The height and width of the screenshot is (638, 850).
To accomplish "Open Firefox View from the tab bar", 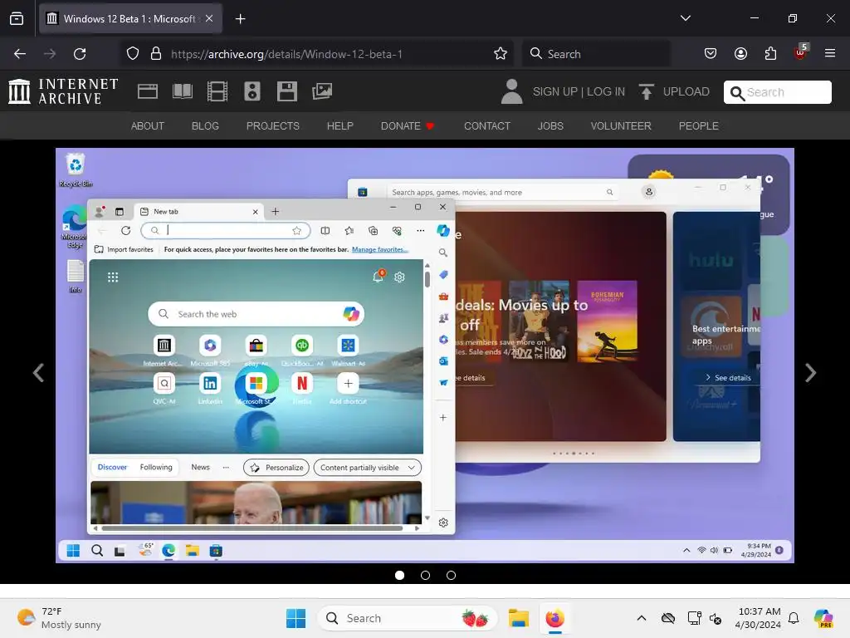I will tap(17, 18).
